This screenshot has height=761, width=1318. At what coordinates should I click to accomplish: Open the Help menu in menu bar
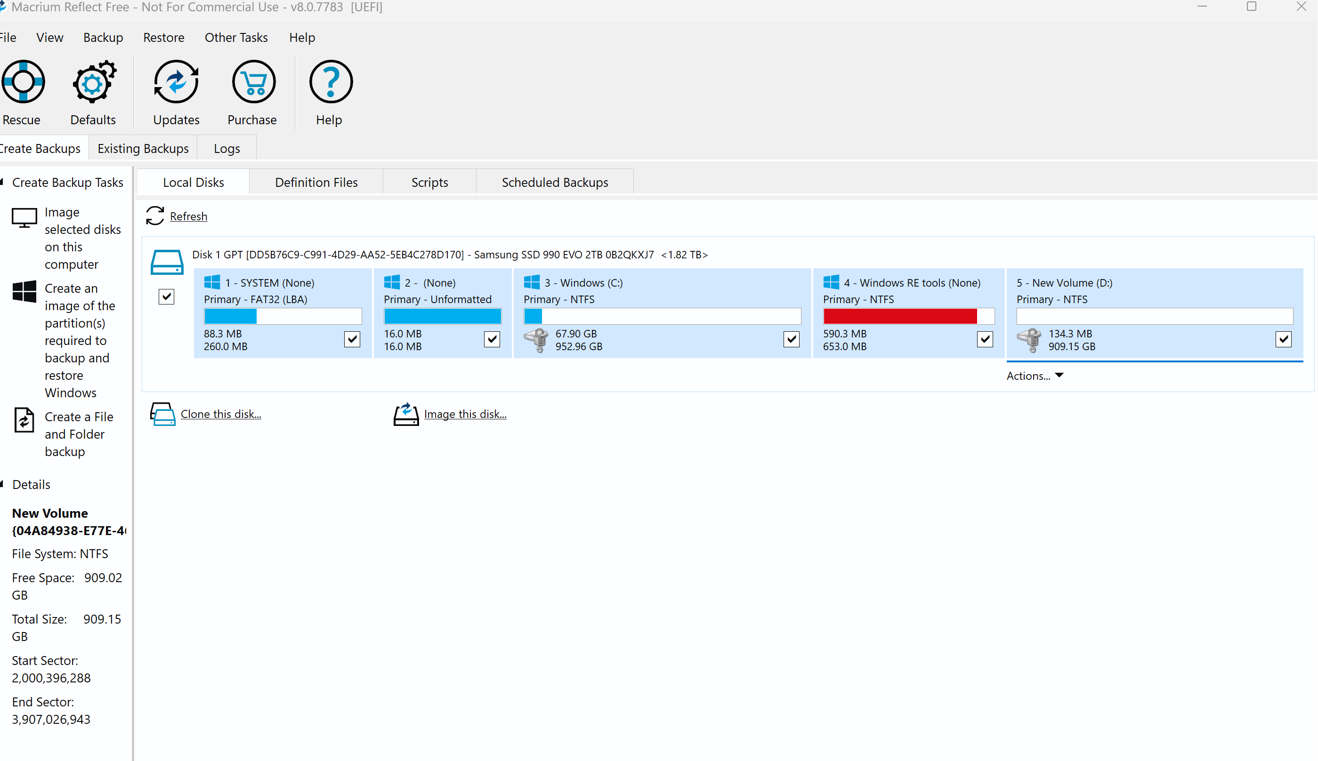302,38
